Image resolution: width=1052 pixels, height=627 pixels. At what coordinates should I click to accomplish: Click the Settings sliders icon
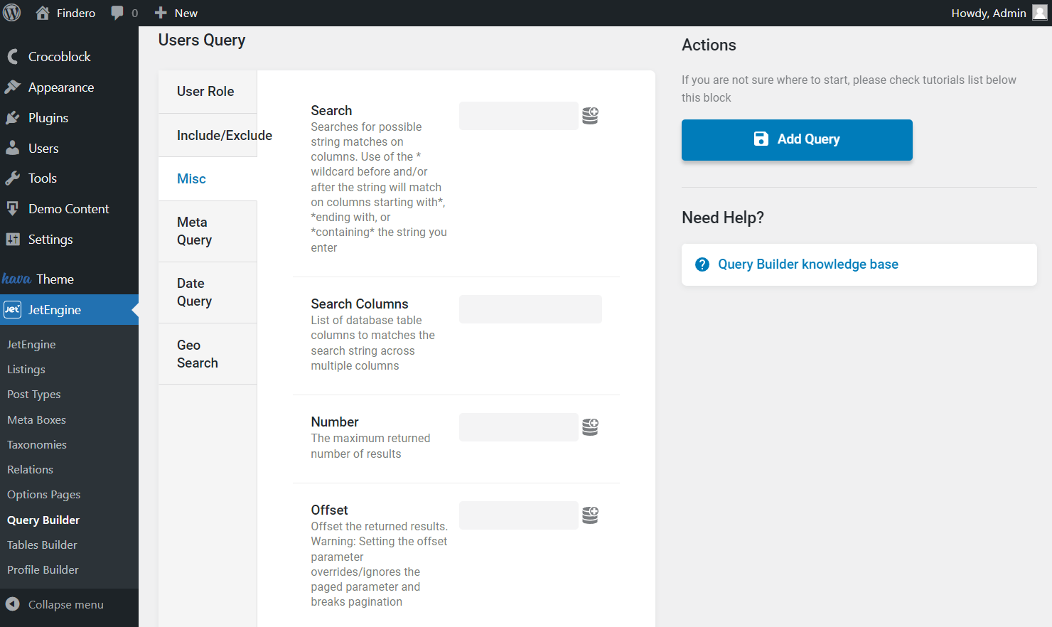click(x=13, y=239)
